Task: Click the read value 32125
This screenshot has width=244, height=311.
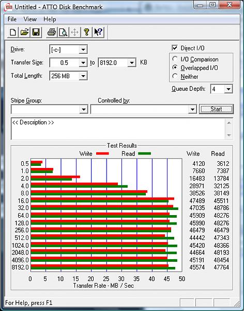Action: tap(221, 186)
